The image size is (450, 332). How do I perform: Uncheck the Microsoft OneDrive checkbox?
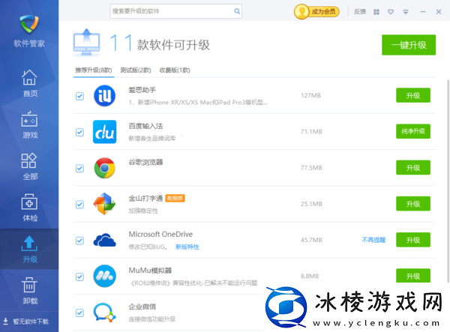[79, 241]
